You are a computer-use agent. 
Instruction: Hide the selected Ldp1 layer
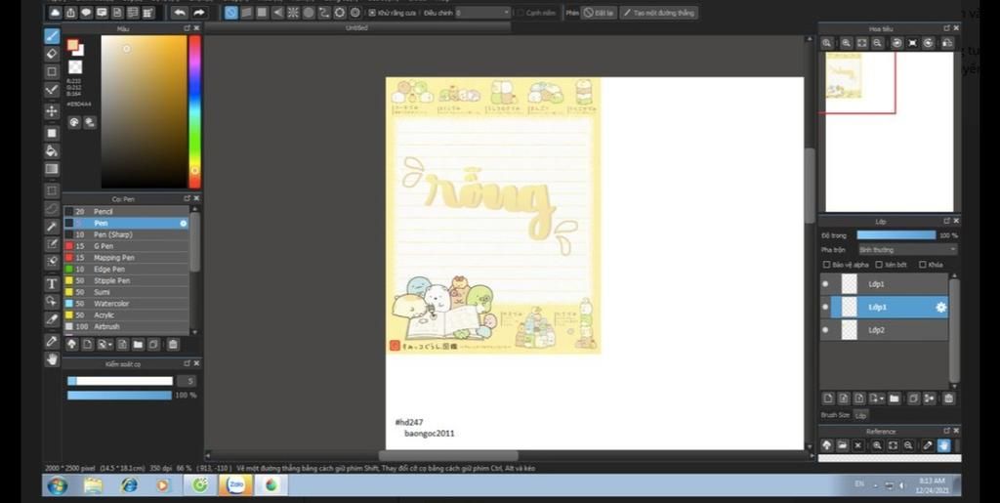pos(826,308)
